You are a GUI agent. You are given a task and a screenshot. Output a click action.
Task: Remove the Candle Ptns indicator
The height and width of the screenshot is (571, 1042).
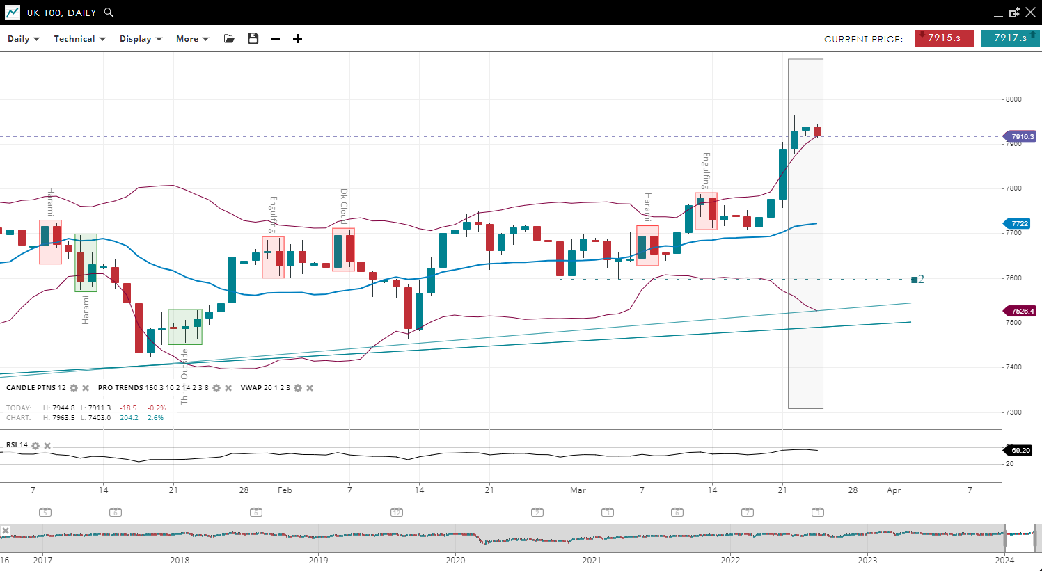pyautogui.click(x=86, y=388)
